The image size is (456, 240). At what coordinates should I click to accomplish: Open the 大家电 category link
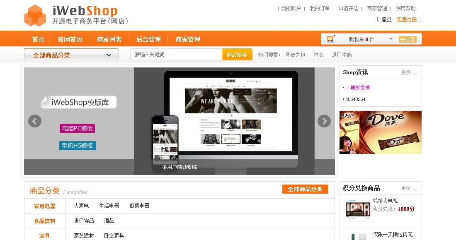[81, 206]
